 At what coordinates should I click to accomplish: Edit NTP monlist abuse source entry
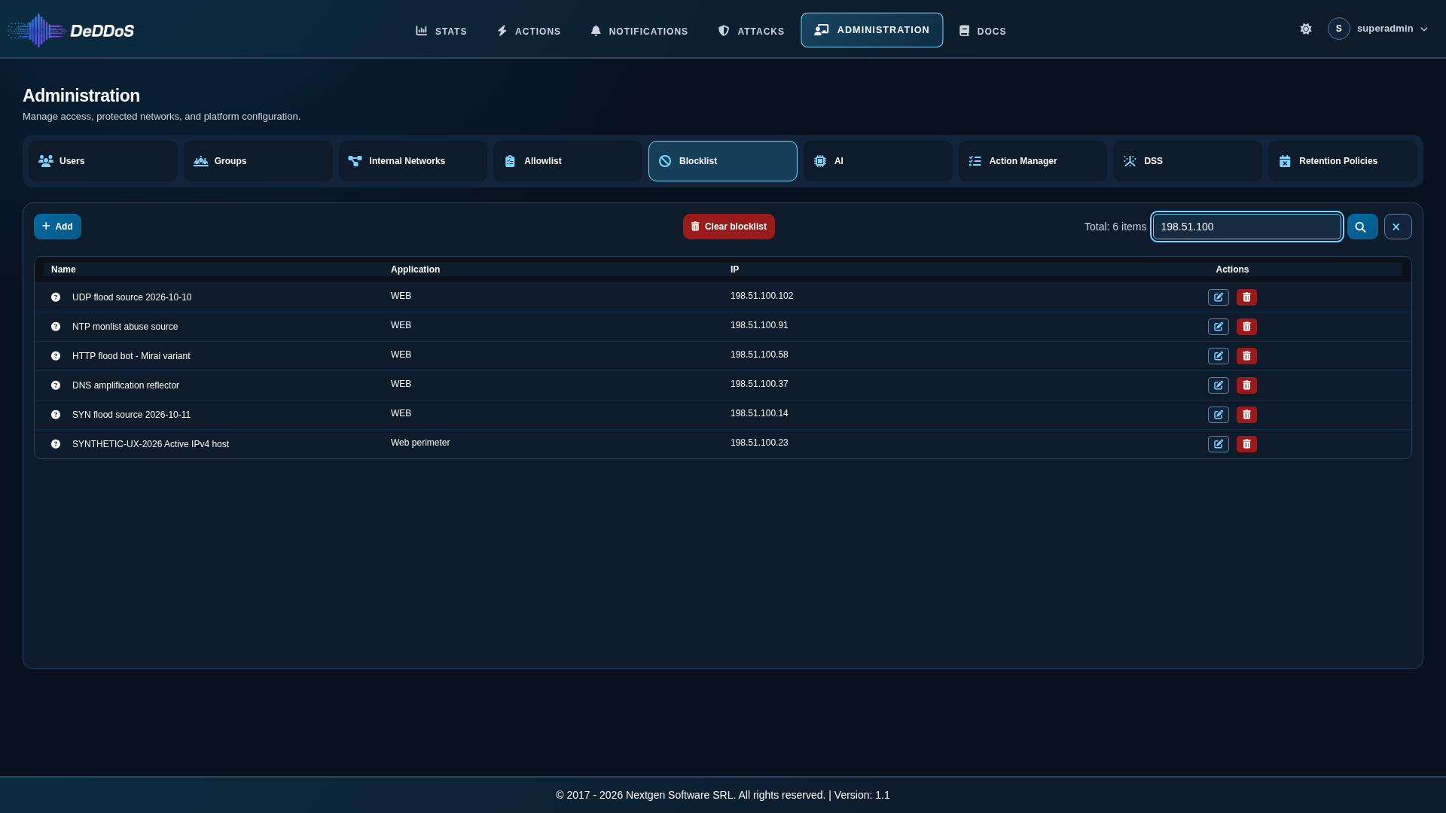[1219, 327]
